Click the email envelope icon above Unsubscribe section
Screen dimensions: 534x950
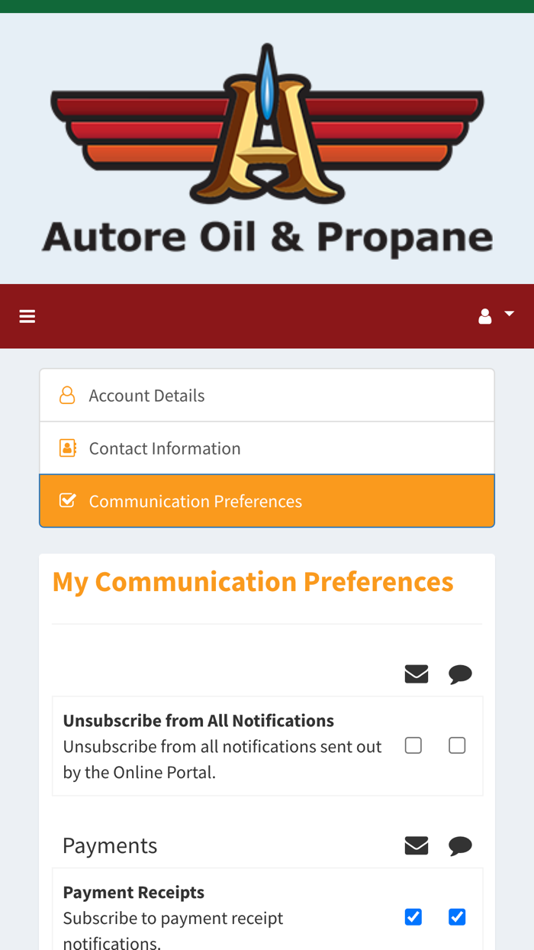pyautogui.click(x=417, y=673)
